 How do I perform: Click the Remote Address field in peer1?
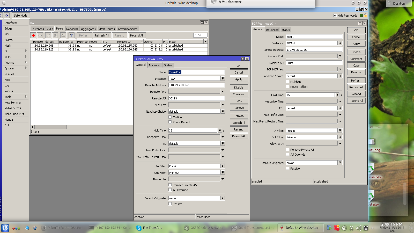[x=314, y=50]
